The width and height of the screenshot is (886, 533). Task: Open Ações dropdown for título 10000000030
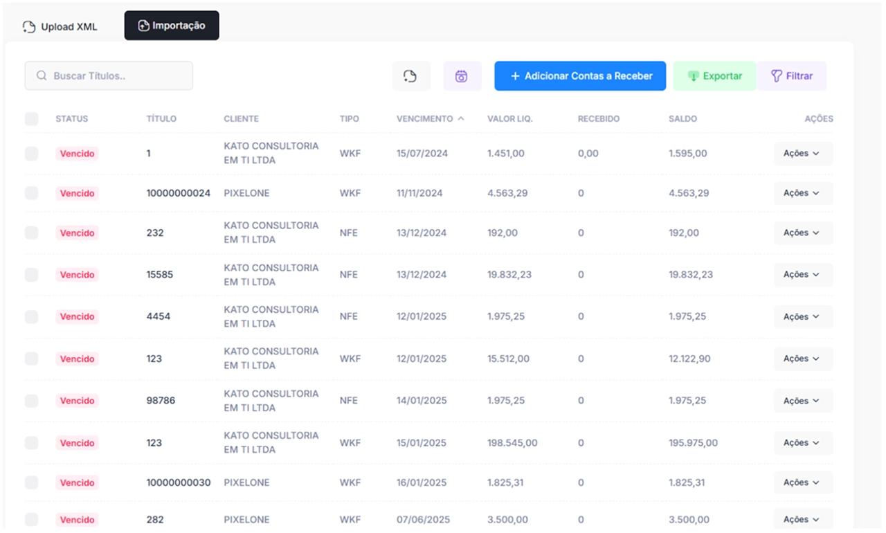click(802, 482)
